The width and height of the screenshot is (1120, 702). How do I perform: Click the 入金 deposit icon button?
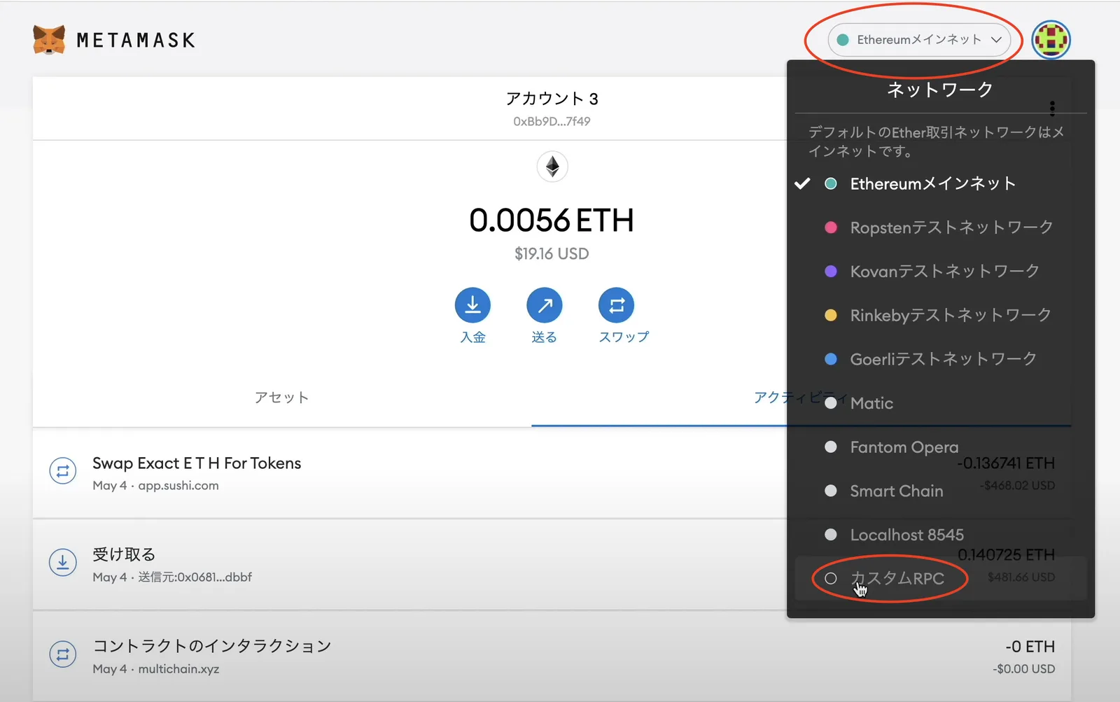tap(472, 305)
